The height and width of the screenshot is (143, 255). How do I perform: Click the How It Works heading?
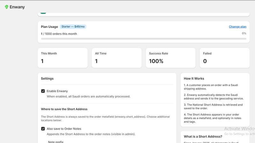194,78
